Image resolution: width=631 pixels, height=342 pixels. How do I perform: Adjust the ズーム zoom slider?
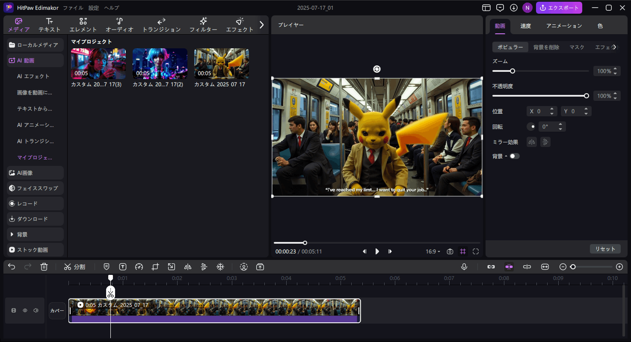513,71
